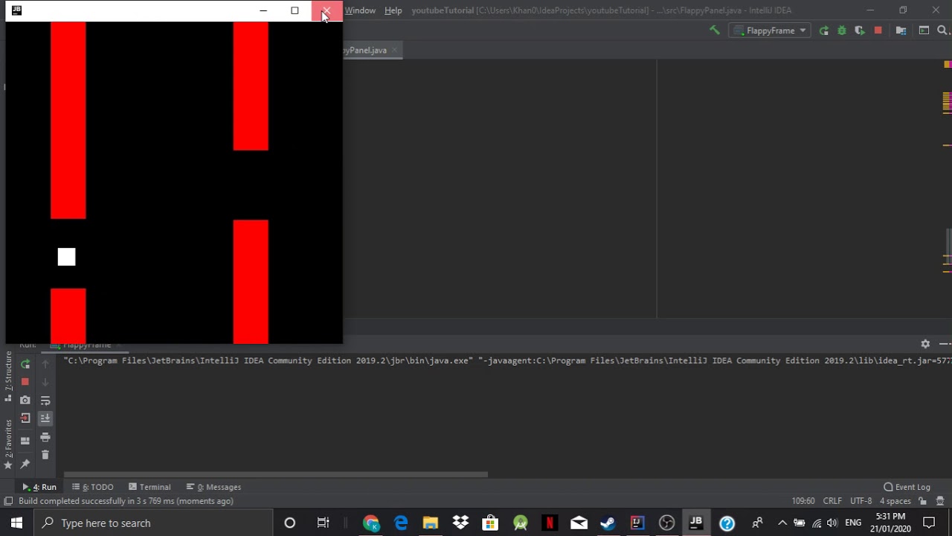Pin the Run tab with pin icon
This screenshot has height=536, width=952.
point(25,464)
